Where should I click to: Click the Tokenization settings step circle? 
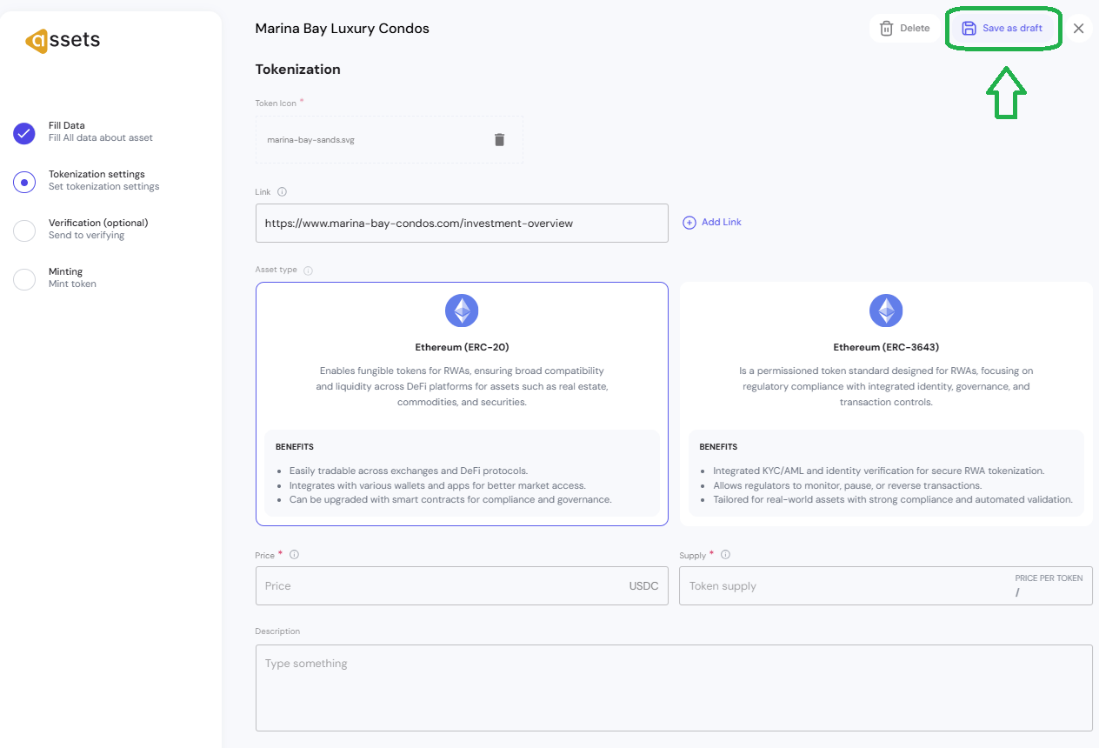[24, 182]
